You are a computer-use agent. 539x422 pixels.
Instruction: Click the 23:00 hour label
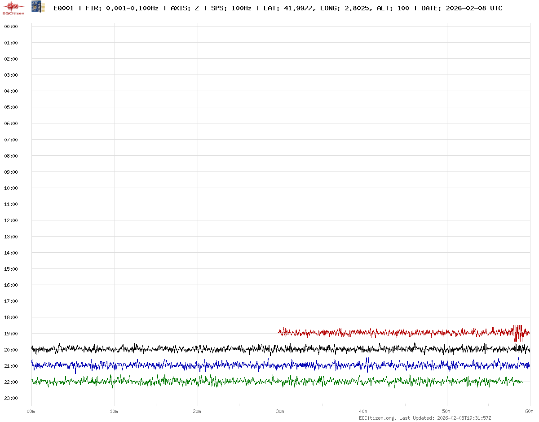point(11,398)
